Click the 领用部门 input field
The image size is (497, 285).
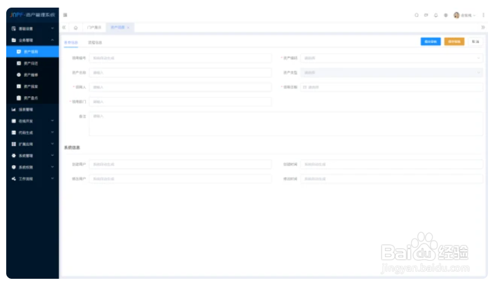181,102
